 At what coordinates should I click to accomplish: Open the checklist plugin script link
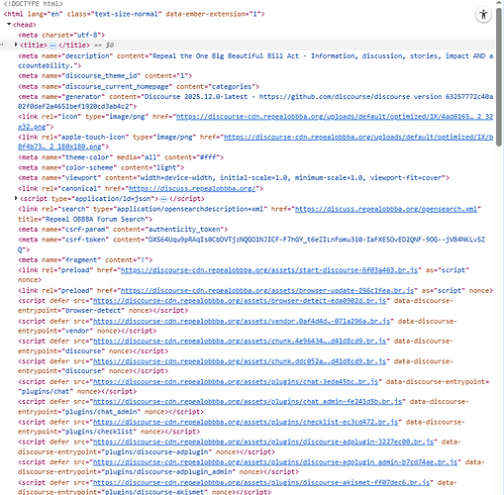click(x=246, y=422)
